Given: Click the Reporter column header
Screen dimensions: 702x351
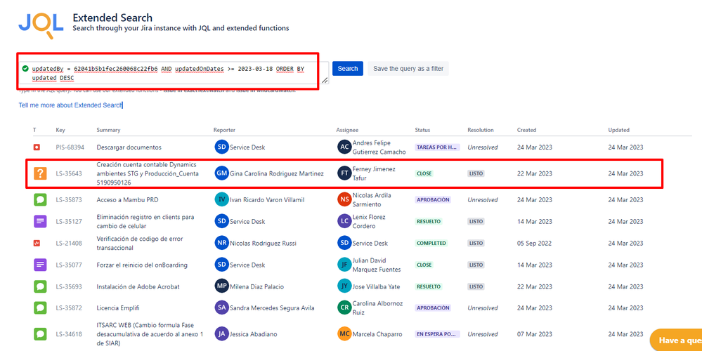Looking at the screenshot, I should pos(224,130).
